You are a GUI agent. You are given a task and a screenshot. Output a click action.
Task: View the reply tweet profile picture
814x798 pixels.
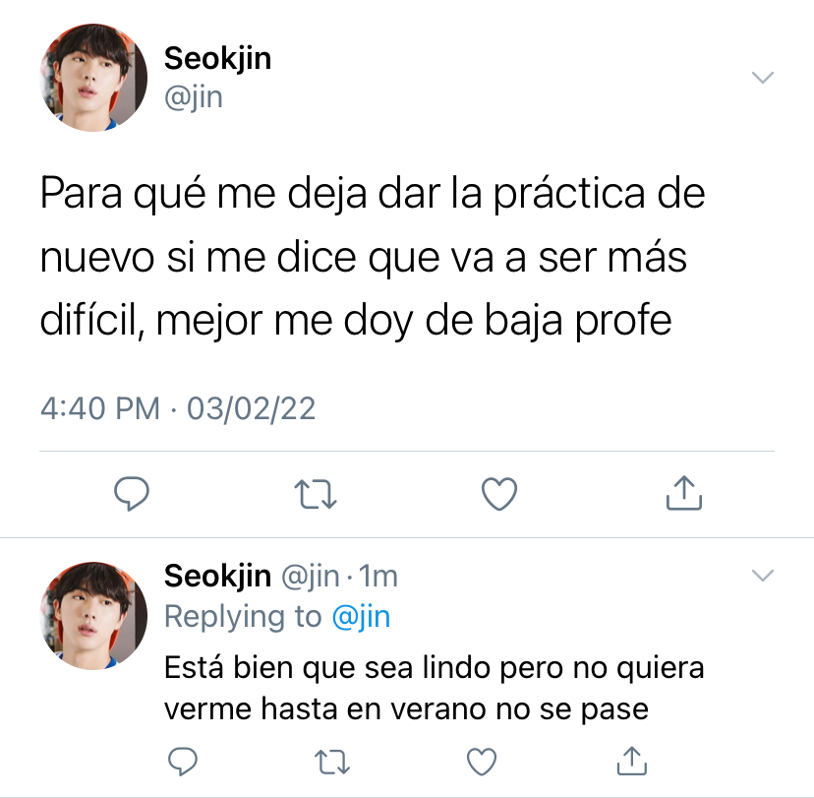pyautogui.click(x=93, y=616)
